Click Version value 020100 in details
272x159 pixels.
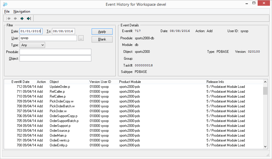click(254, 51)
